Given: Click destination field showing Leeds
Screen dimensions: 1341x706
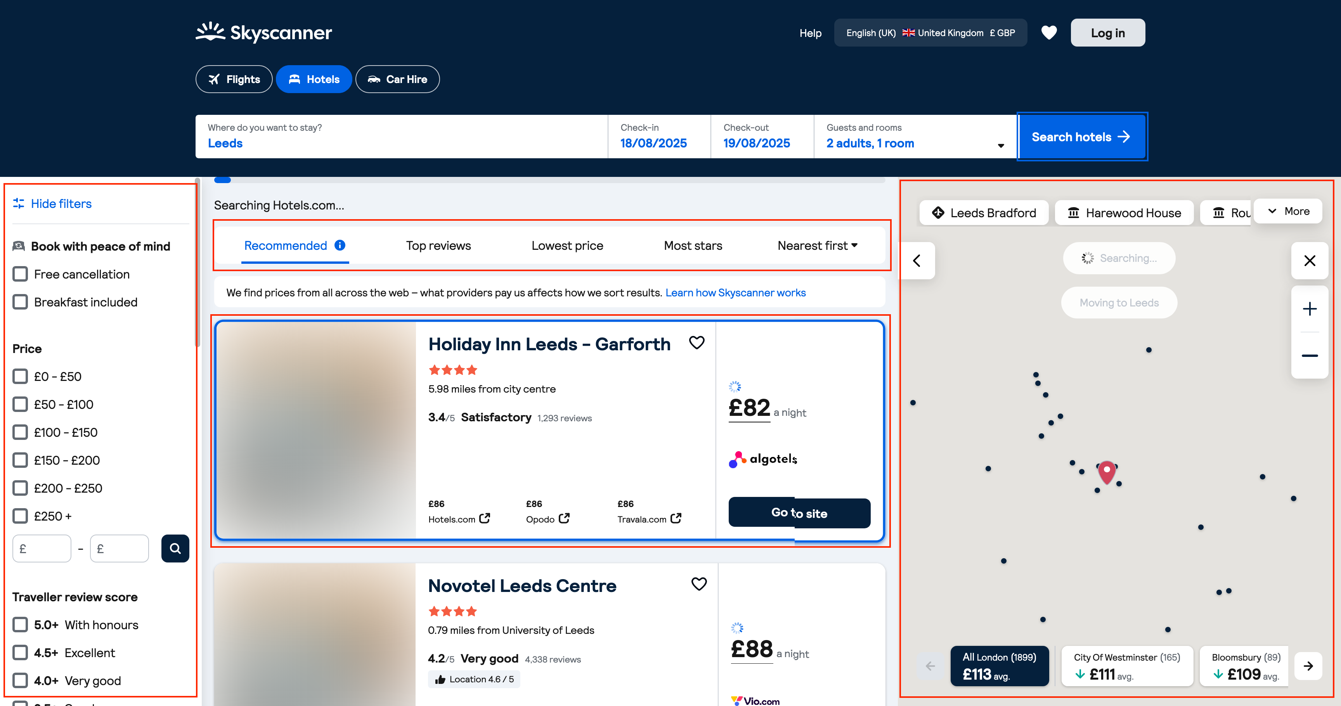Looking at the screenshot, I should pos(401,136).
